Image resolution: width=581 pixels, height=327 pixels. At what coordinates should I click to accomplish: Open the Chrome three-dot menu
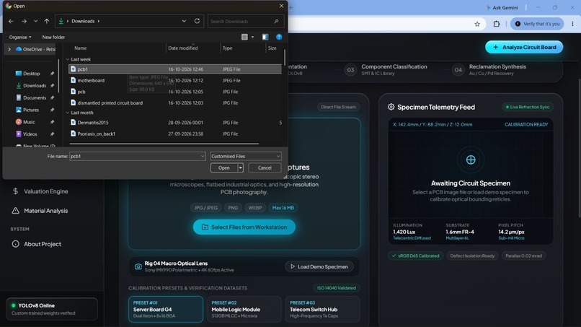572,24
